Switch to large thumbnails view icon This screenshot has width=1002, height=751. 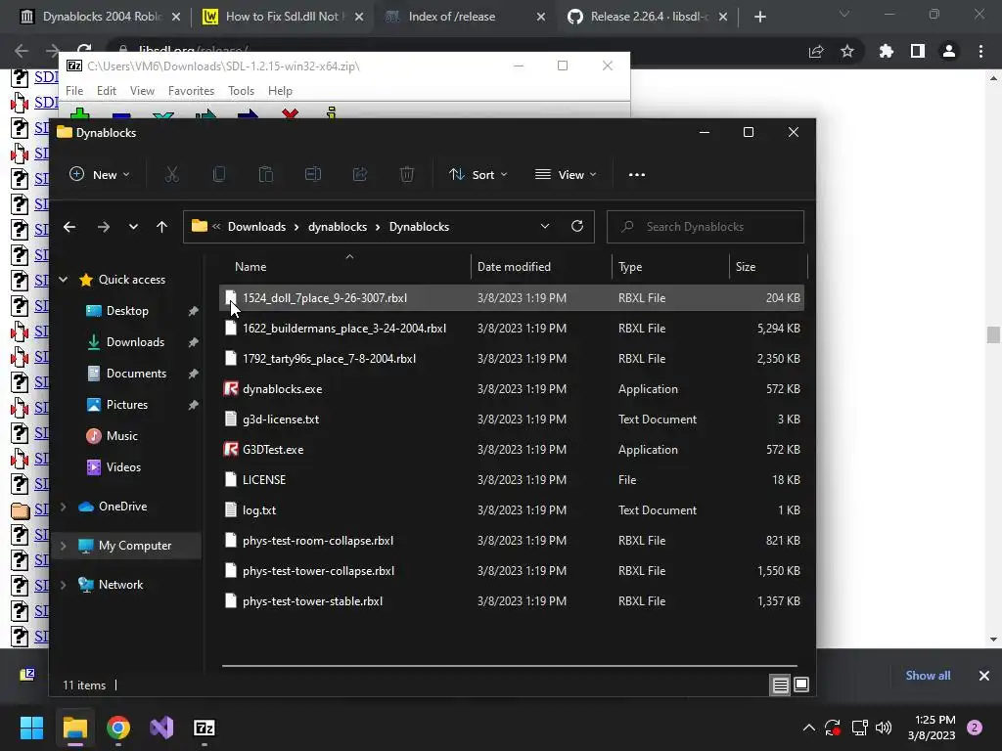(x=801, y=685)
